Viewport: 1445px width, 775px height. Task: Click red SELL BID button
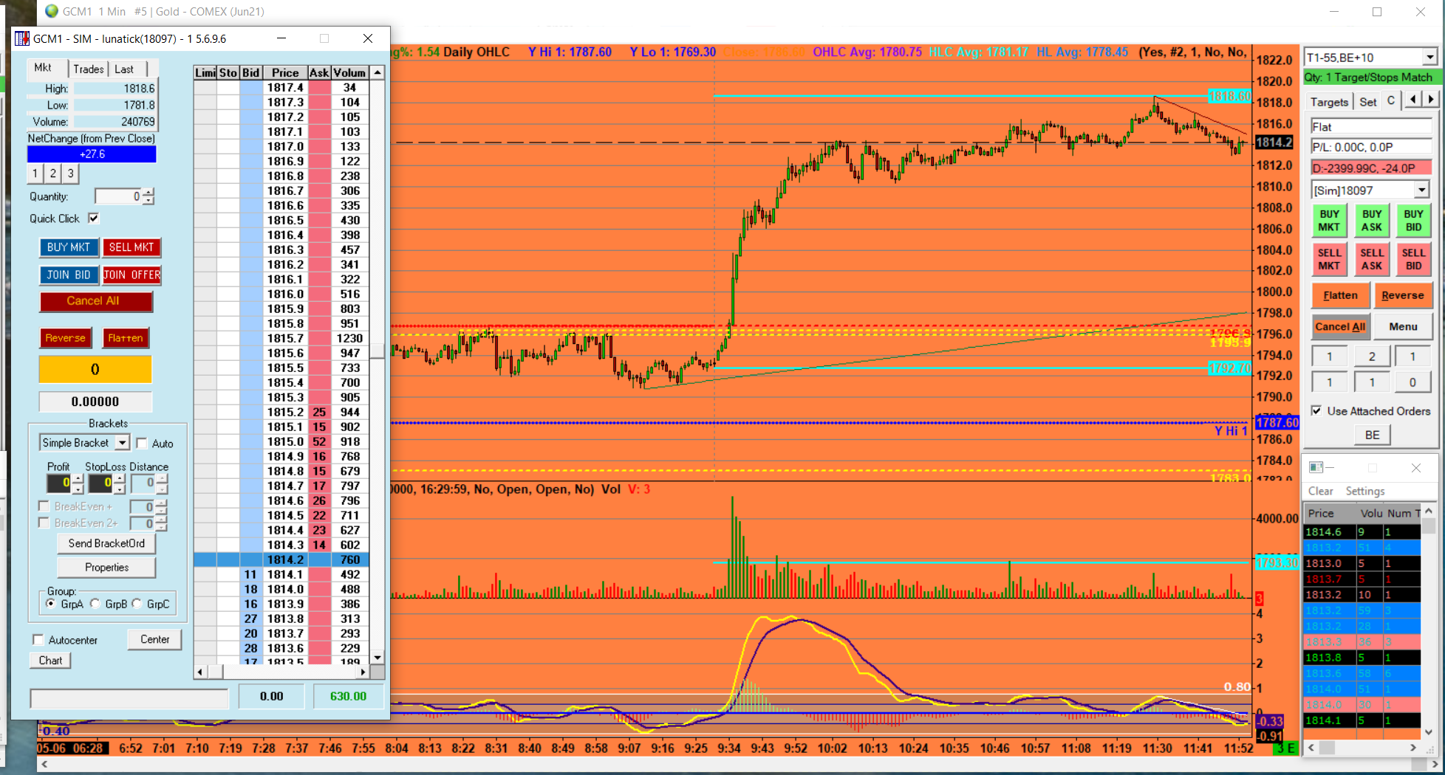click(1413, 259)
